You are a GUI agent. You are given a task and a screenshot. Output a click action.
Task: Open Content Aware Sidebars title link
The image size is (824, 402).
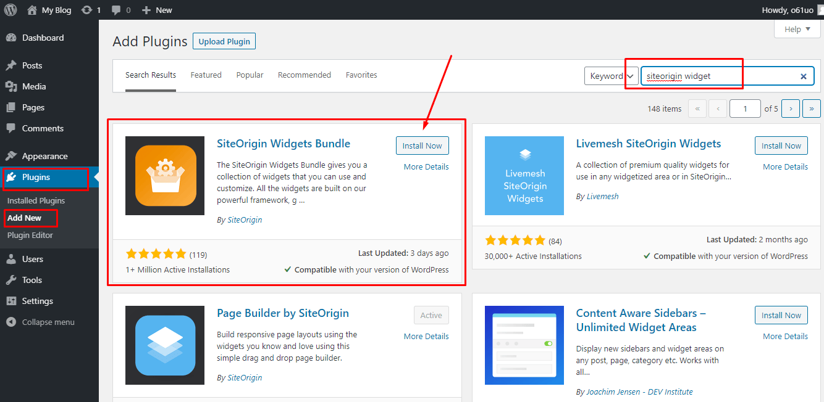tap(641, 320)
